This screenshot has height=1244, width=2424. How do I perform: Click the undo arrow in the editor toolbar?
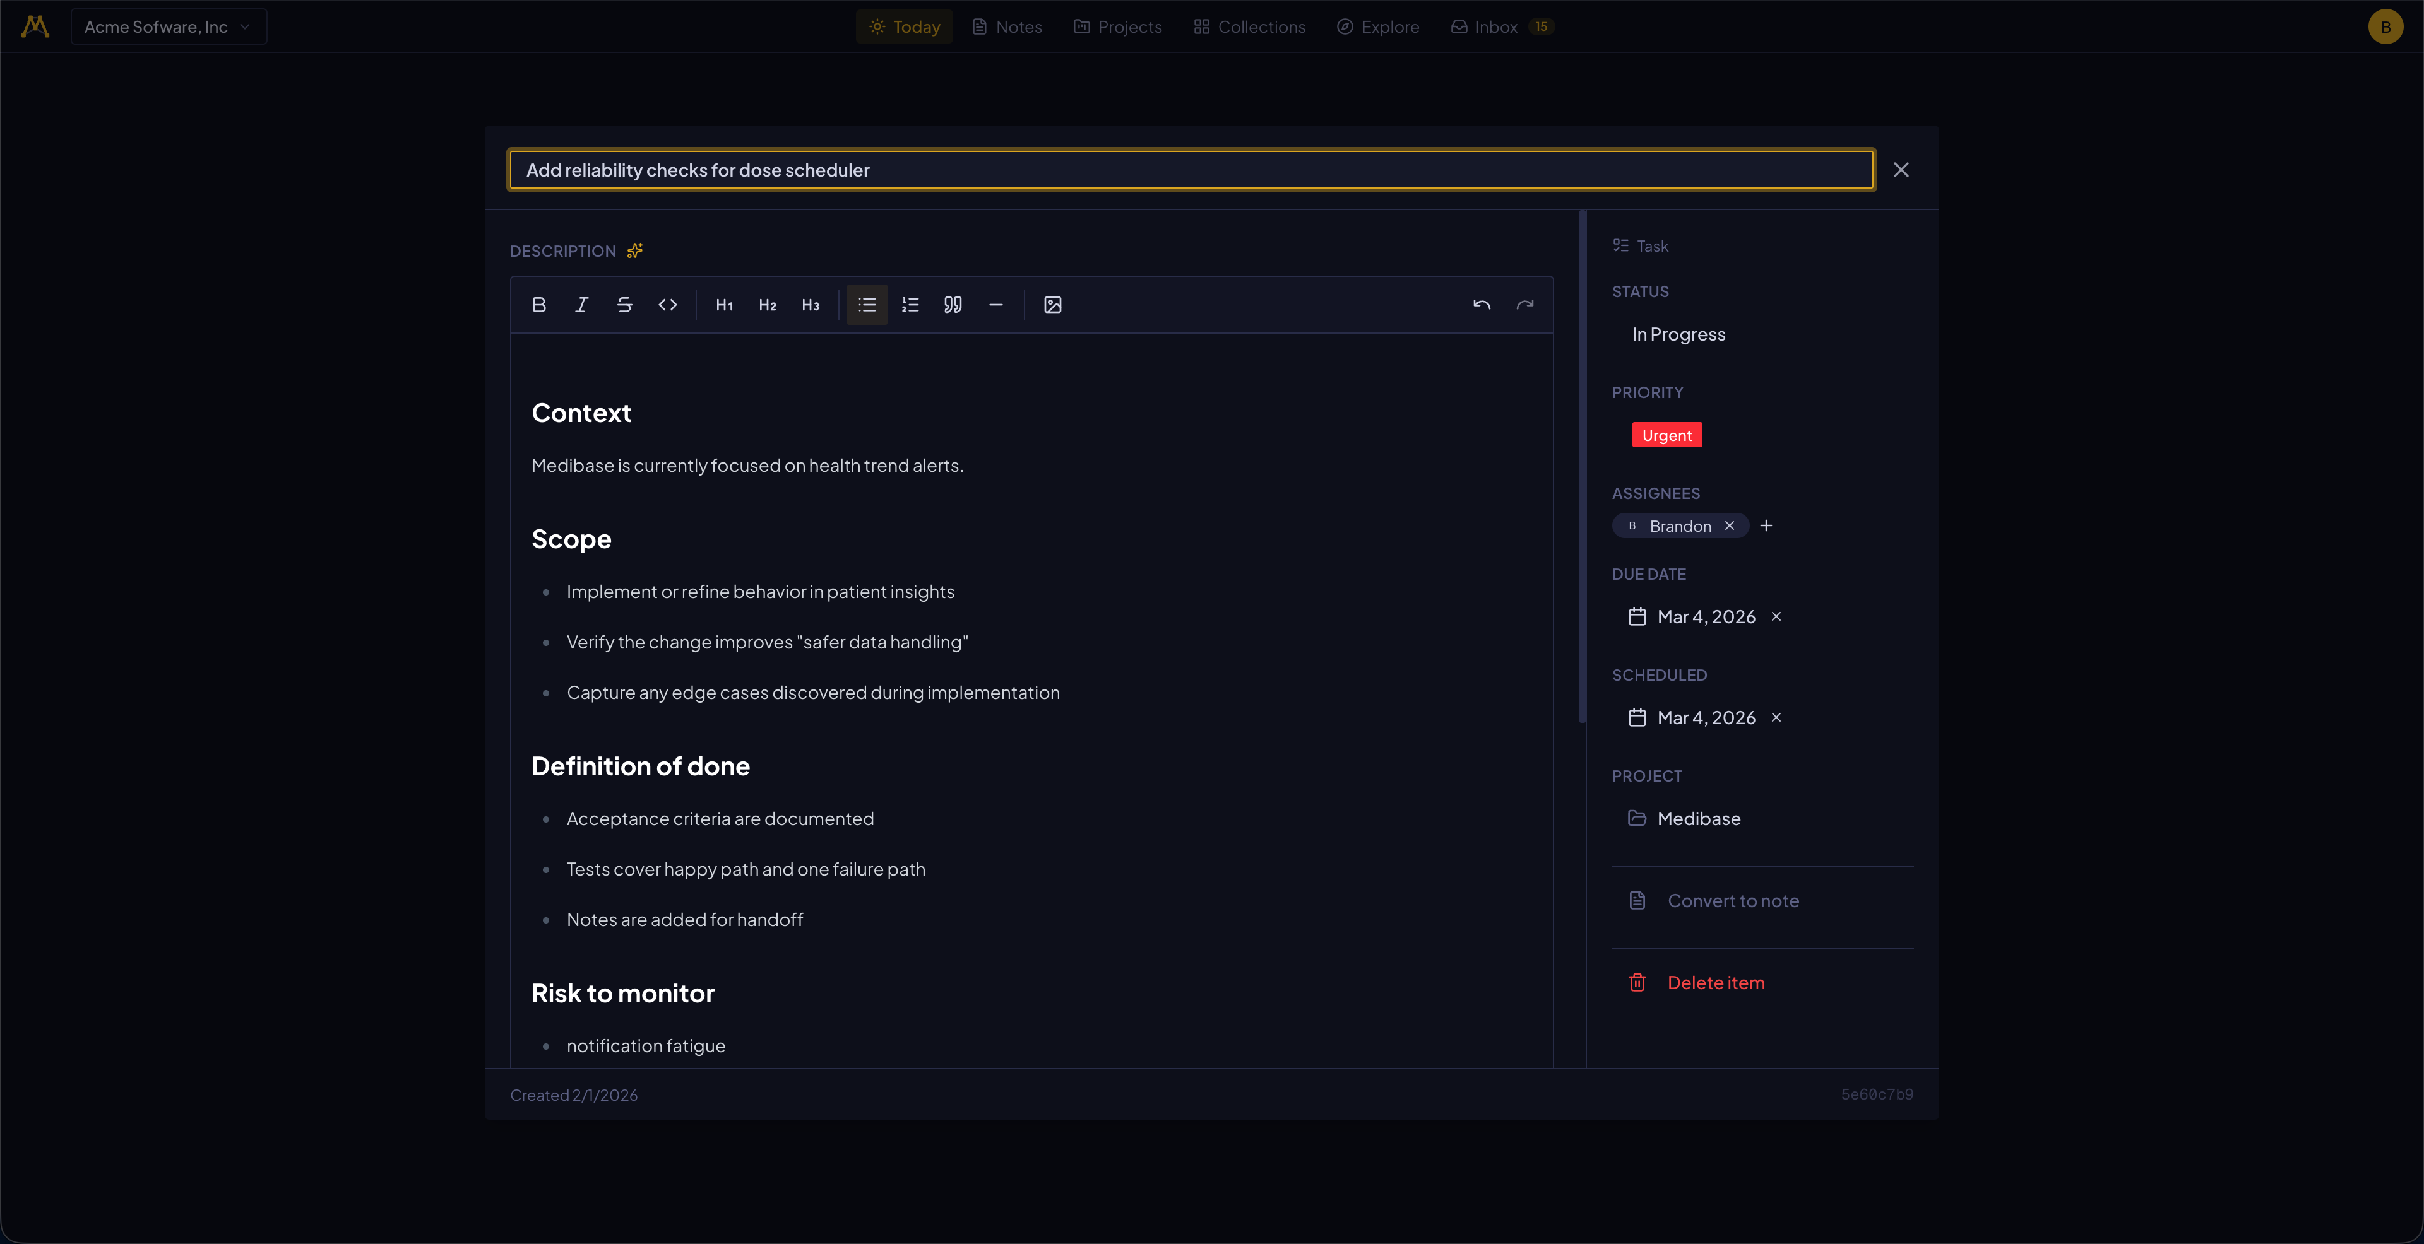point(1481,305)
